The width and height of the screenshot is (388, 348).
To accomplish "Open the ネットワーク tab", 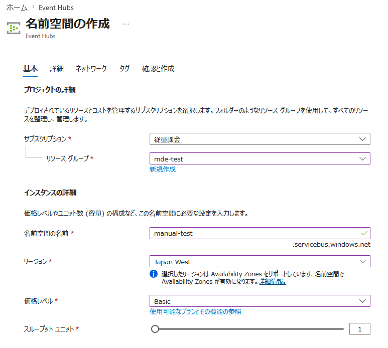I will [91, 69].
